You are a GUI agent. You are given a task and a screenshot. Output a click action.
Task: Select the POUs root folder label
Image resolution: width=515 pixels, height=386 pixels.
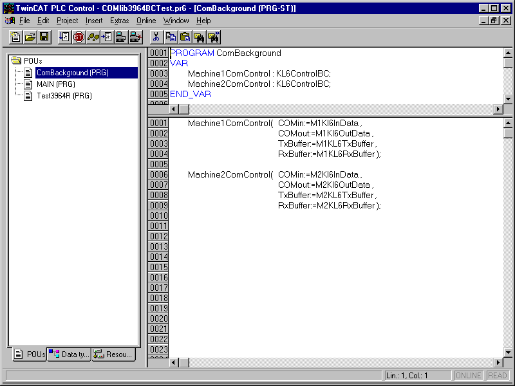point(33,60)
